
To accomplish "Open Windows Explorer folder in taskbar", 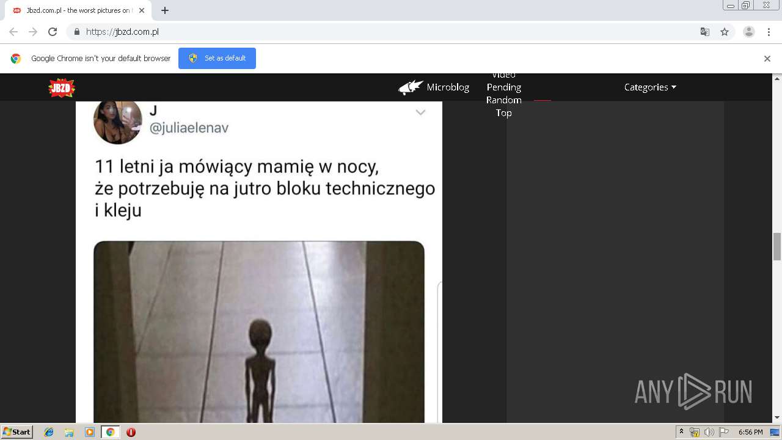I will 69,432.
